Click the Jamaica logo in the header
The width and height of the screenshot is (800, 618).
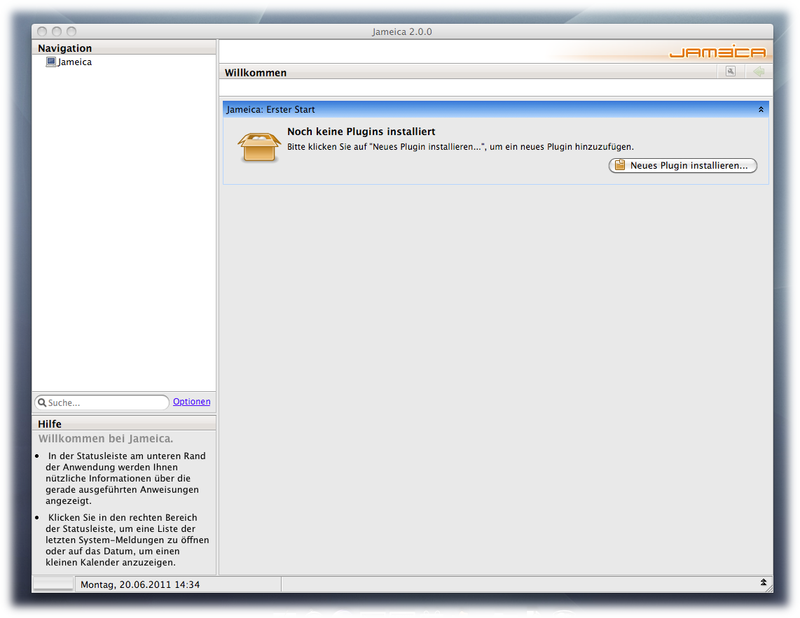(717, 52)
